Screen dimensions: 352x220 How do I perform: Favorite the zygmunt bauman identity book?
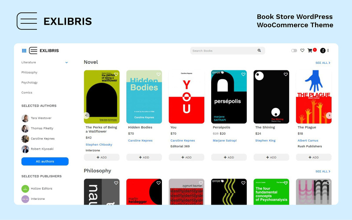201,183
